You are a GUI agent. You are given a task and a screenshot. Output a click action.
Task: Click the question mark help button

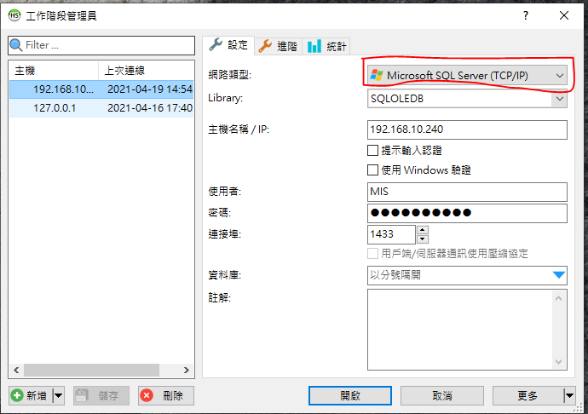pos(526,15)
